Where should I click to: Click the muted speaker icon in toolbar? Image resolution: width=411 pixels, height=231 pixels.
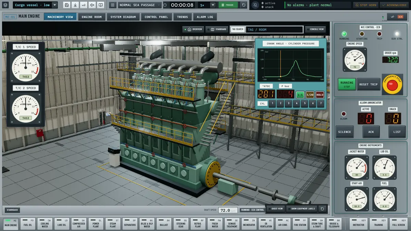[x=92, y=5]
